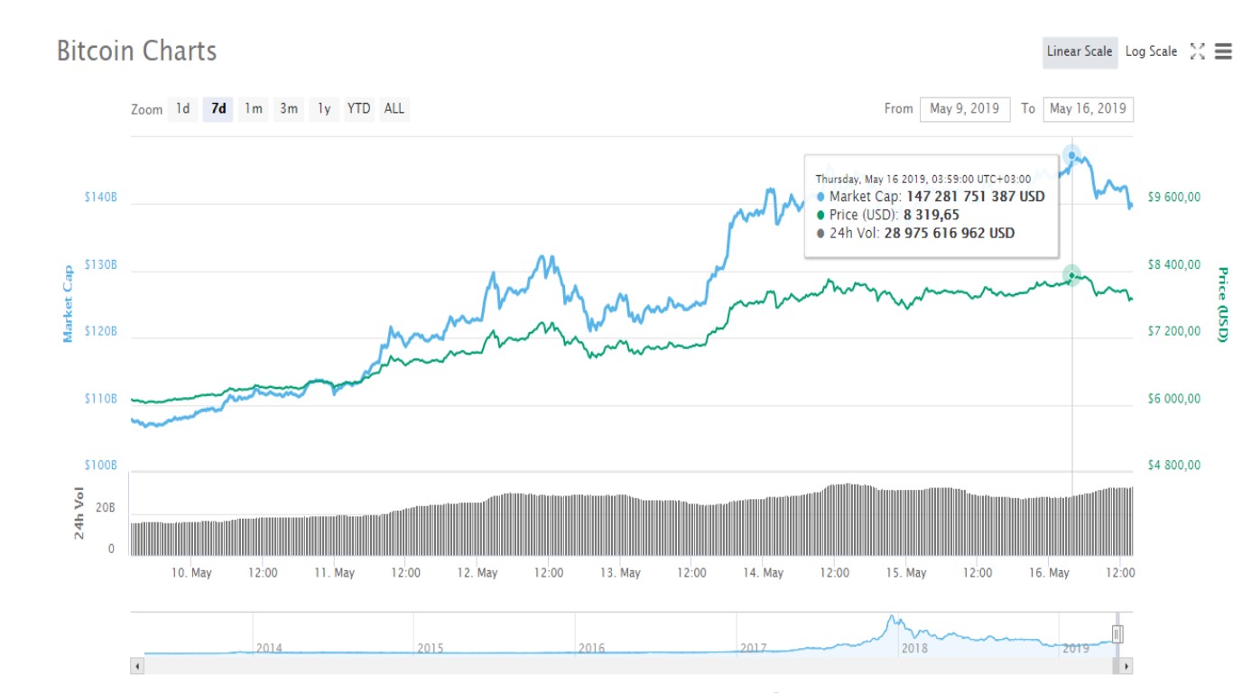
Task: Click the To date field May 16, 2019
Action: 1088,109
